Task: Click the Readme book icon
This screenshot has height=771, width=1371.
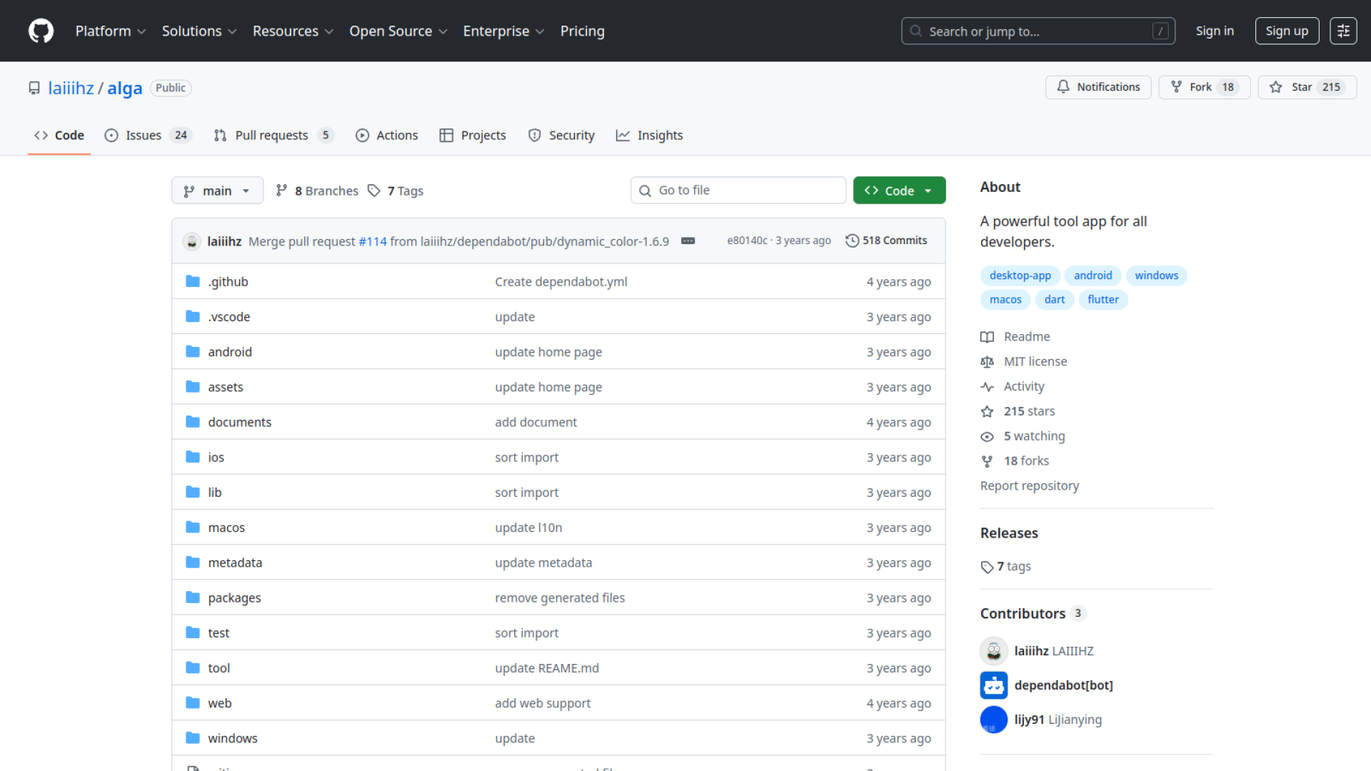Action: (987, 337)
